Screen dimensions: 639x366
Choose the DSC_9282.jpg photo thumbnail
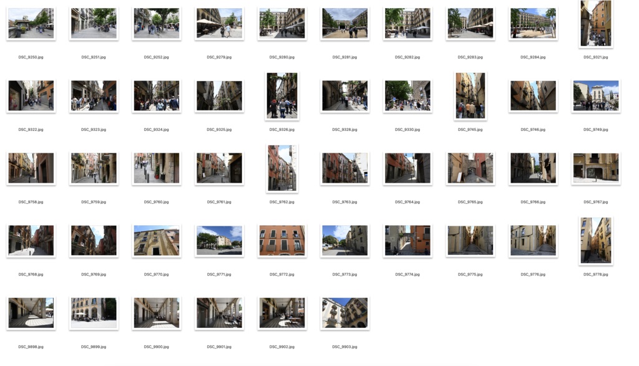click(x=407, y=24)
